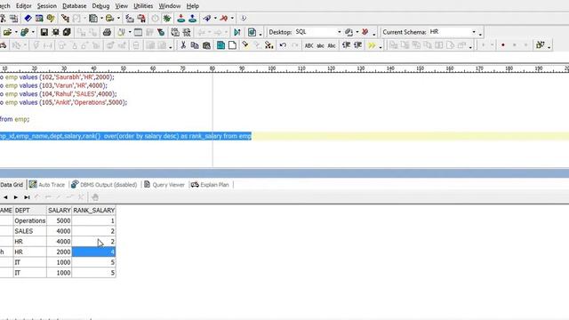Viewport: 569px width, 320px height.
Task: Open the Window menu
Action: pos(170,6)
